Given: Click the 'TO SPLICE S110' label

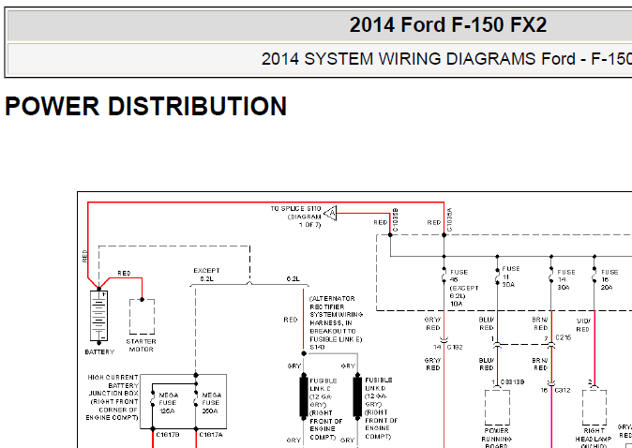Looking at the screenshot, I should point(295,209).
